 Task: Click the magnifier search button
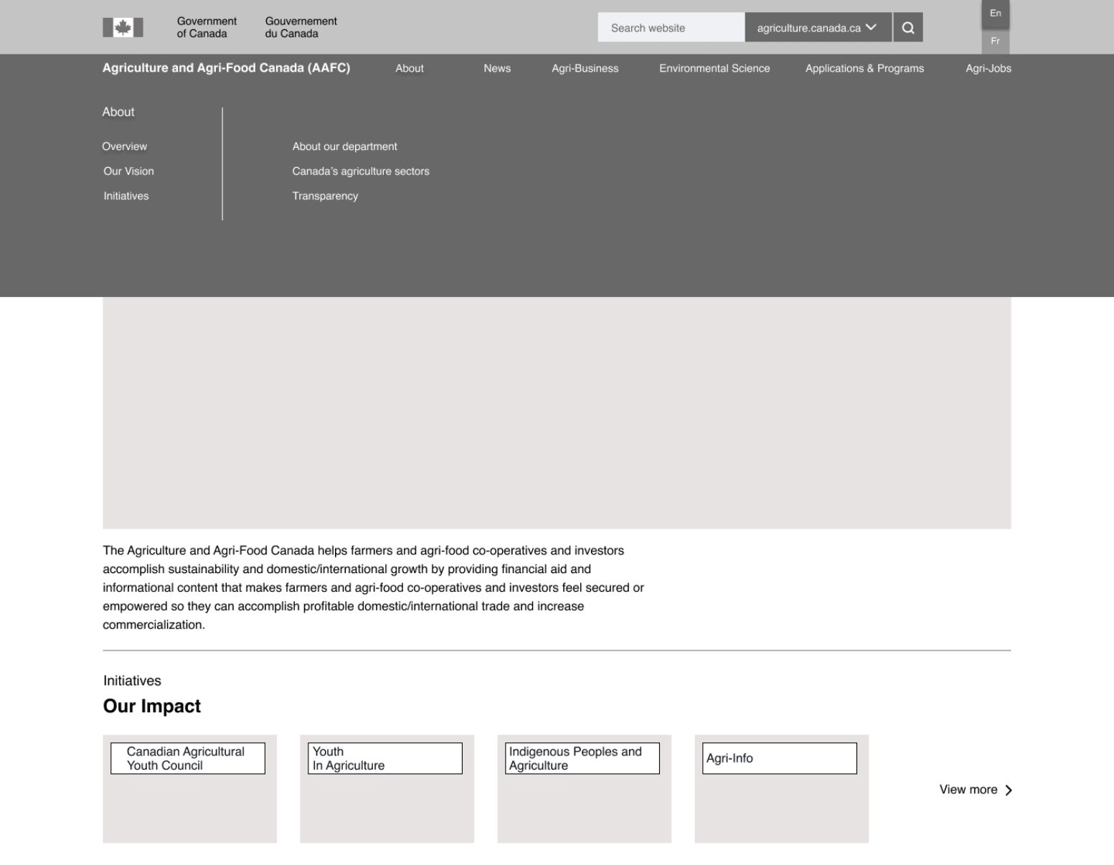(908, 27)
